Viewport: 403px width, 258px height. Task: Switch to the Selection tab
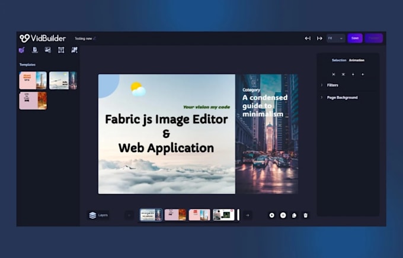[x=339, y=60]
